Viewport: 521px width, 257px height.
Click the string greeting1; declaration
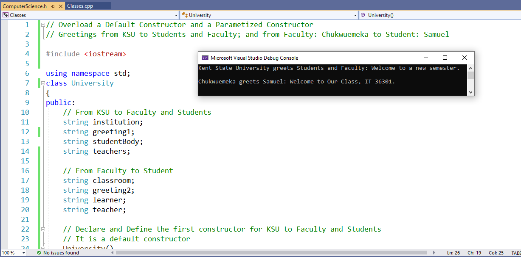[x=99, y=132]
